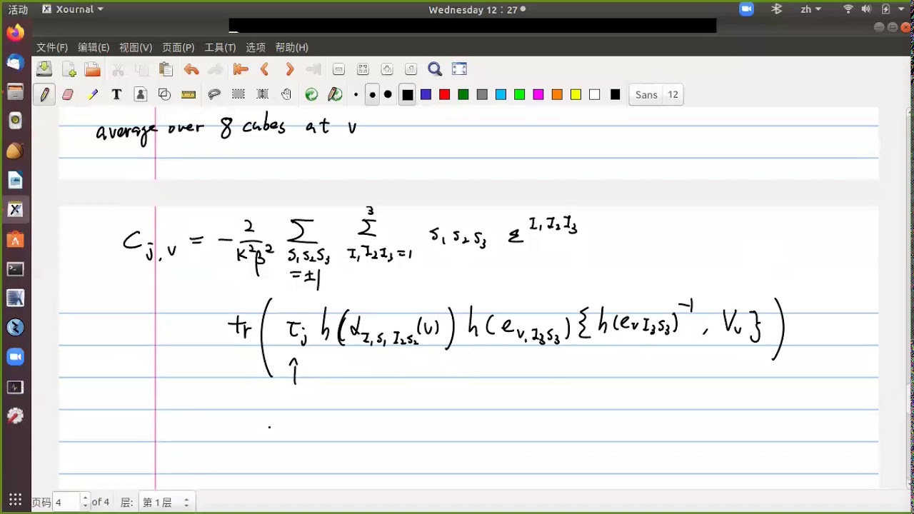
Task: Reset zoom to normal size
Action: pyautogui.click(x=411, y=69)
